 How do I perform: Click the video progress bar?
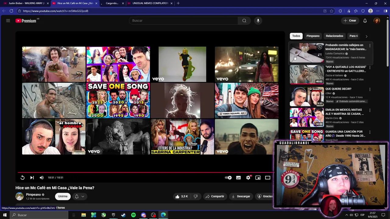[x=146, y=172]
